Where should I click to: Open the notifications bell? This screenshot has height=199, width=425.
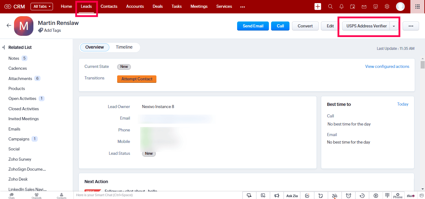[x=341, y=7]
